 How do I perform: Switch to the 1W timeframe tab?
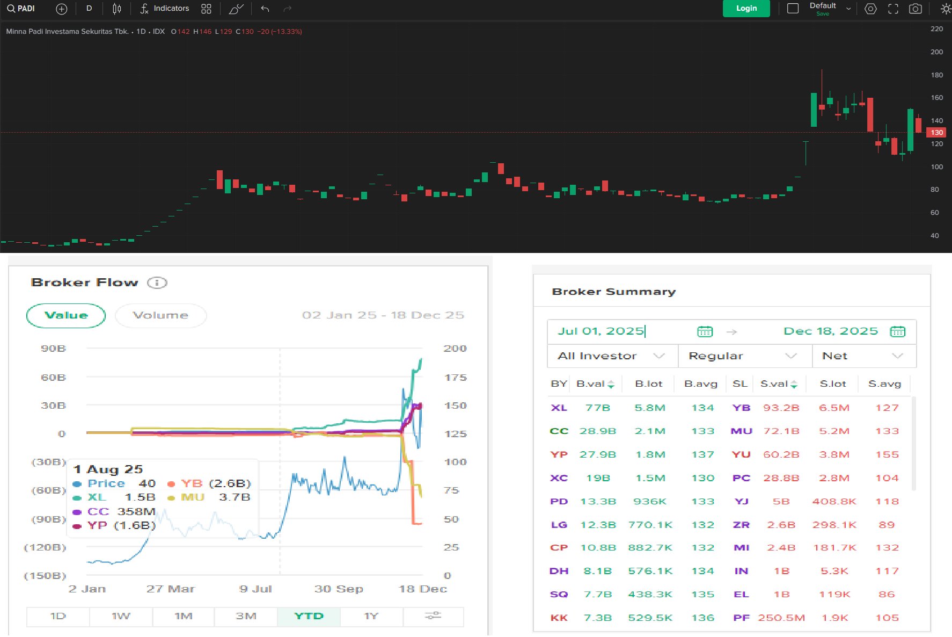(120, 617)
